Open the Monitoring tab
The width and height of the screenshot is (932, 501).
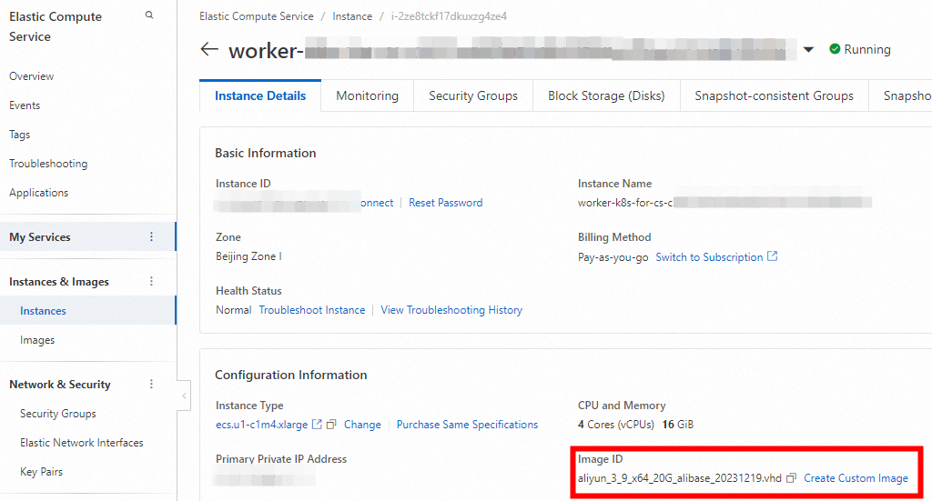click(368, 95)
